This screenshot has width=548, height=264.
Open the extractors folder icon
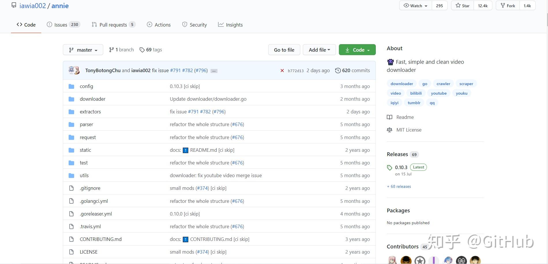coord(71,111)
